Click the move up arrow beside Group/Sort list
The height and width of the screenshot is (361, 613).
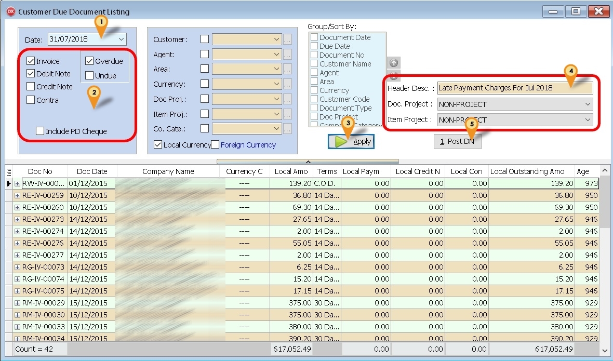tap(394, 63)
